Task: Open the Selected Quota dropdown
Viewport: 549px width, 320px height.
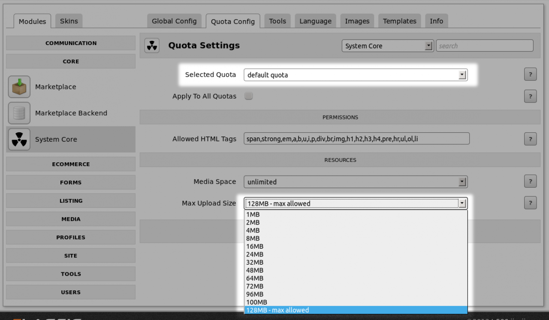Action: click(x=355, y=75)
